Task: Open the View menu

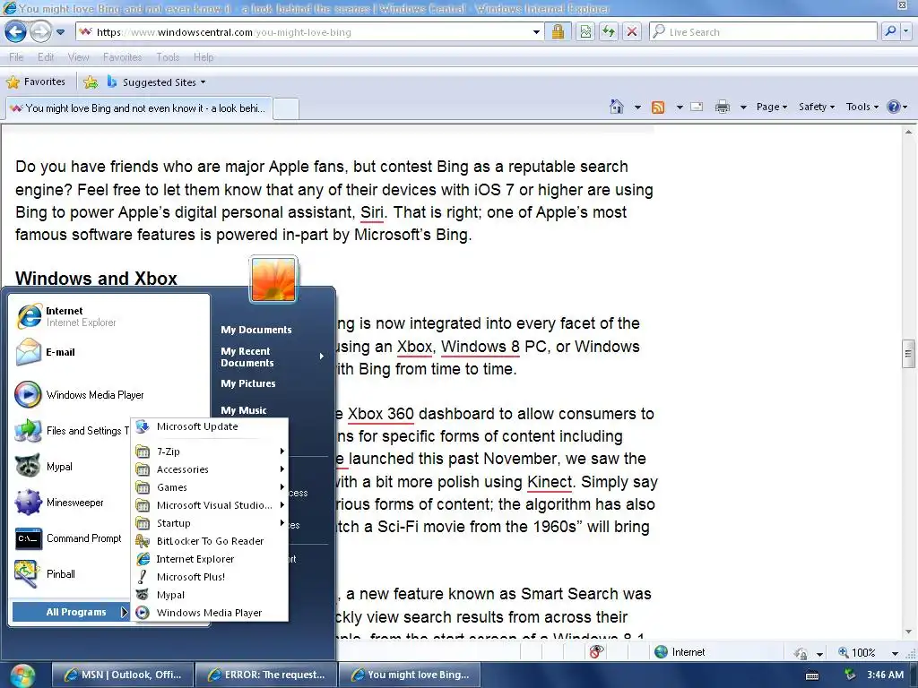Action: (79, 57)
